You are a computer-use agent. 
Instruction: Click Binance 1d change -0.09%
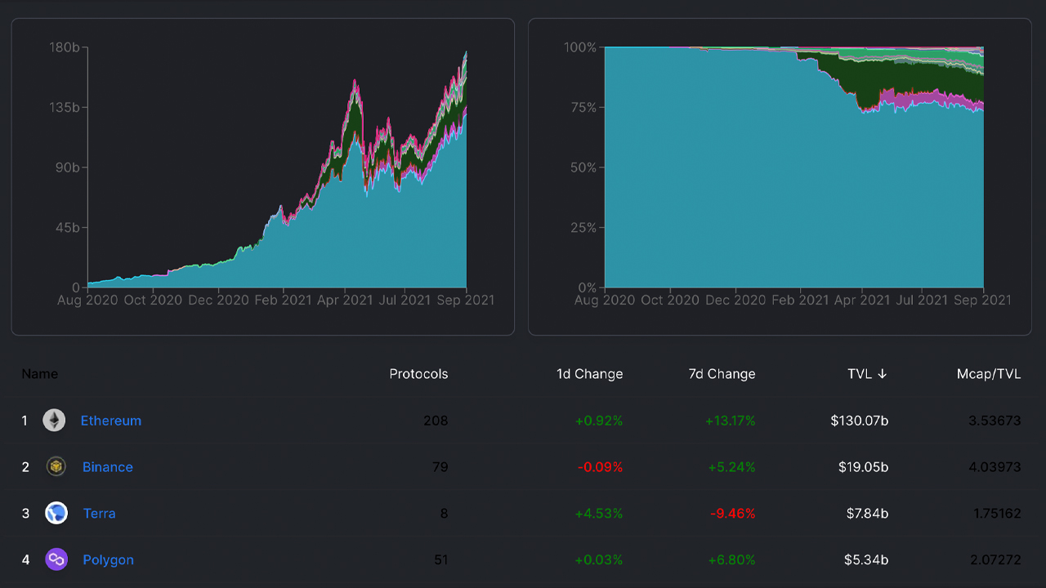[601, 467]
